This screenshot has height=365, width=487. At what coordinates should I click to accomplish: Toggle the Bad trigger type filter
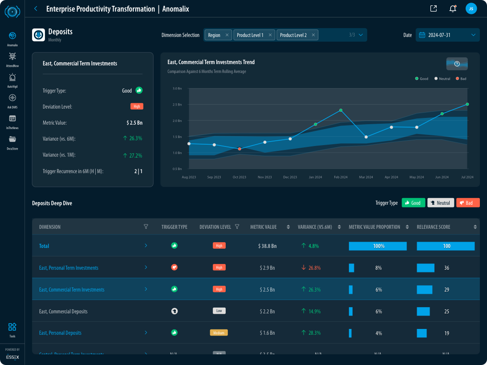[468, 203]
